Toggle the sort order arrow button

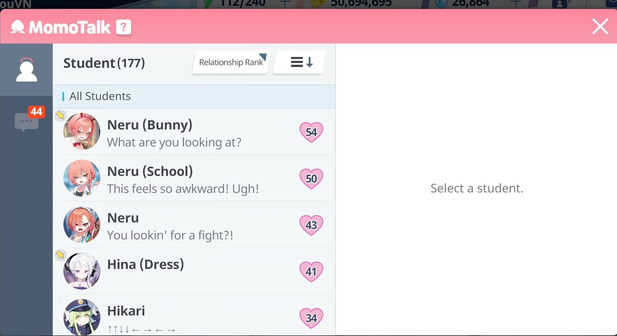click(300, 62)
